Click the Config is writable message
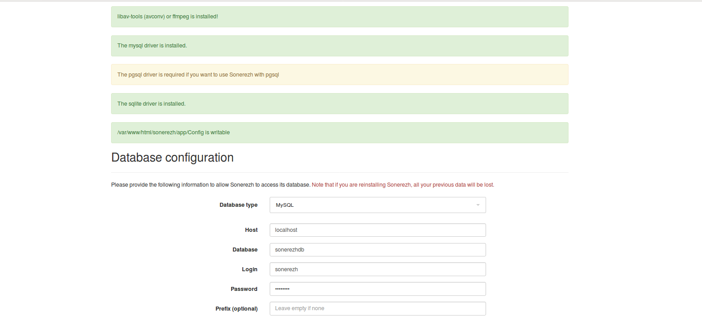 coord(340,133)
